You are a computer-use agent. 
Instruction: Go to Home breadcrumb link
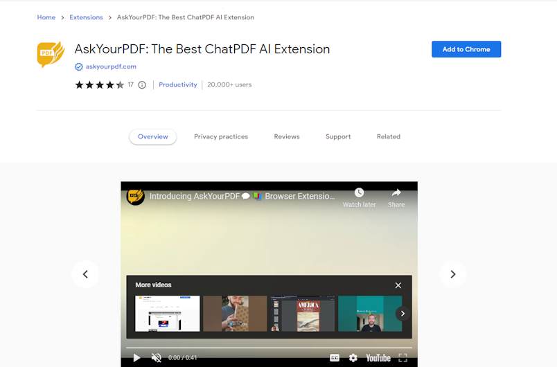pyautogui.click(x=46, y=17)
